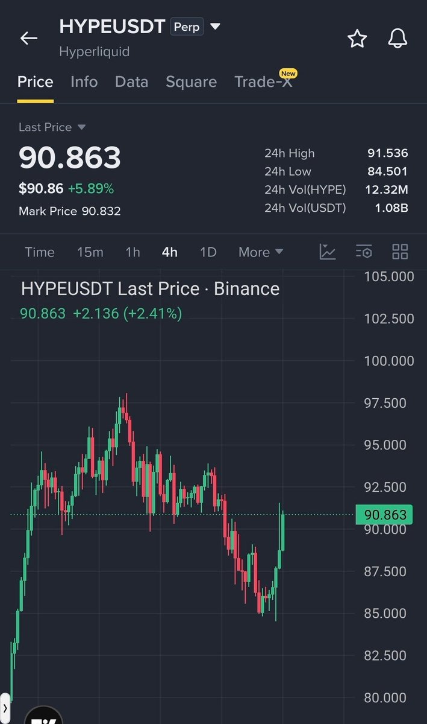Go back using the left arrow icon
Viewport: 427px width, 724px height.
coord(29,38)
